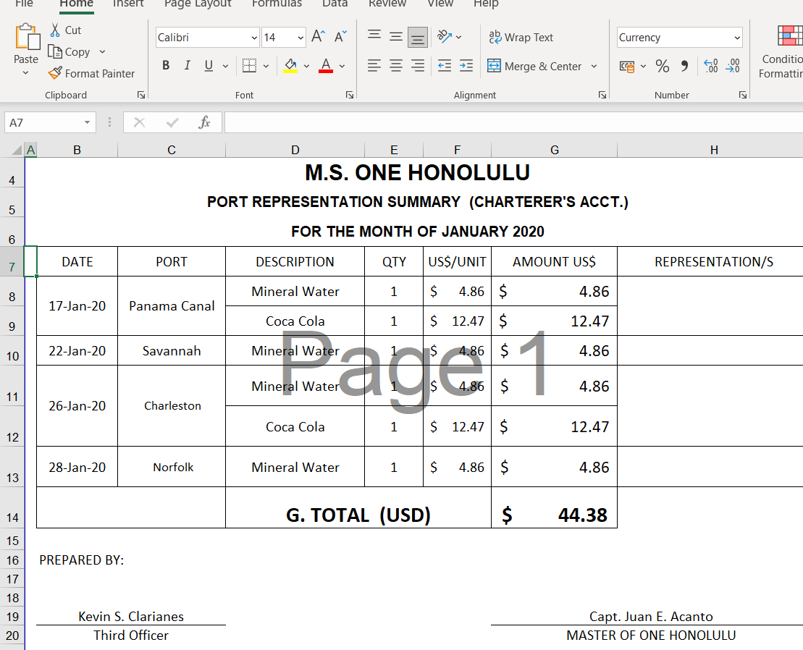Select the Panama Canal port cell
This screenshot has width=803, height=650.
pyautogui.click(x=172, y=306)
